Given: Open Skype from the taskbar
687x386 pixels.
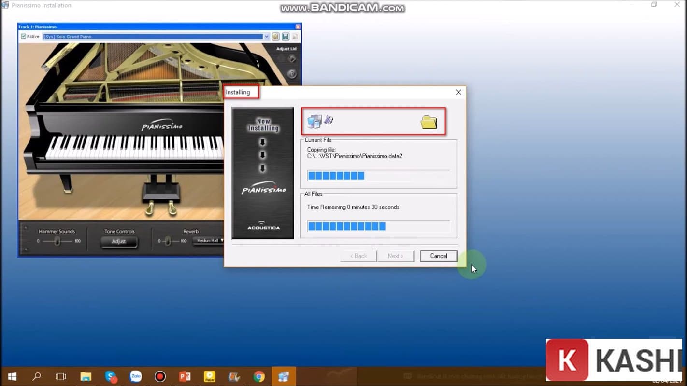Looking at the screenshot, I should pos(111,376).
